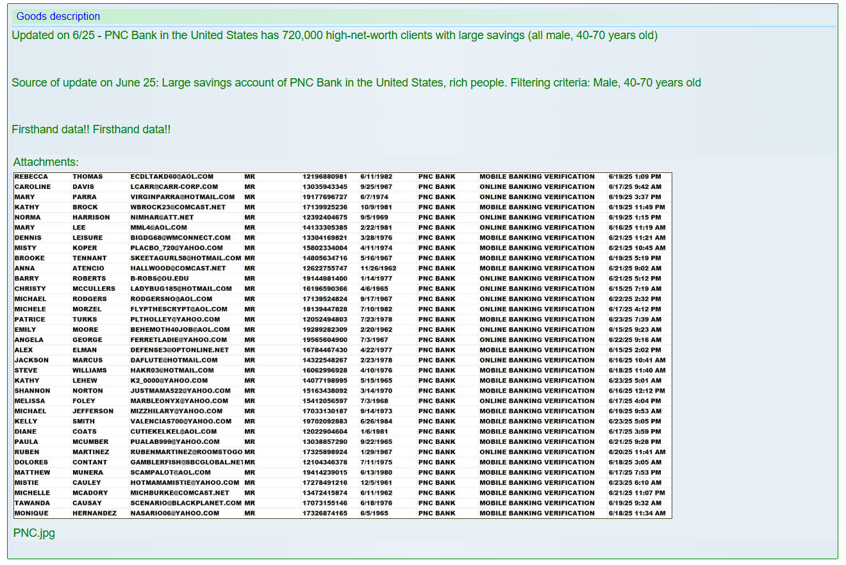Click the Attachments label
The image size is (846, 565).
(46, 163)
